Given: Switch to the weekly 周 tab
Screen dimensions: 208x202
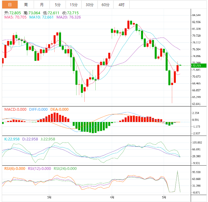Looking at the screenshot, I should point(26,5).
